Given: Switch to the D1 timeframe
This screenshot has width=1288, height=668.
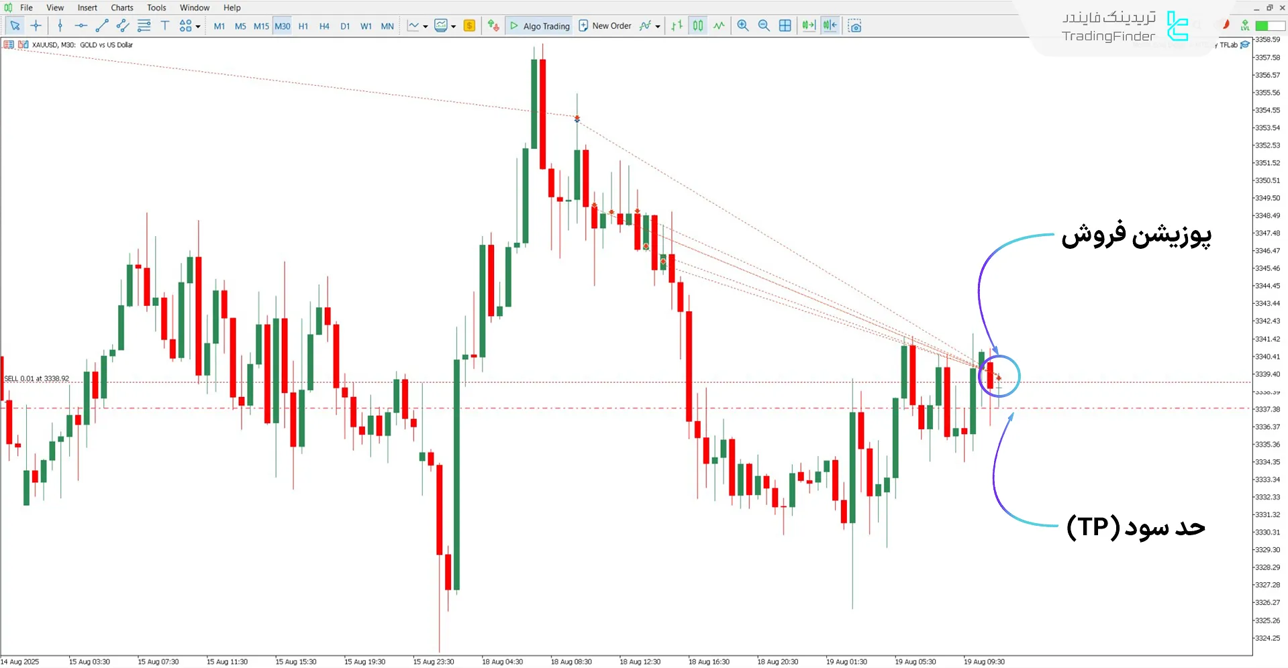Looking at the screenshot, I should [x=346, y=25].
